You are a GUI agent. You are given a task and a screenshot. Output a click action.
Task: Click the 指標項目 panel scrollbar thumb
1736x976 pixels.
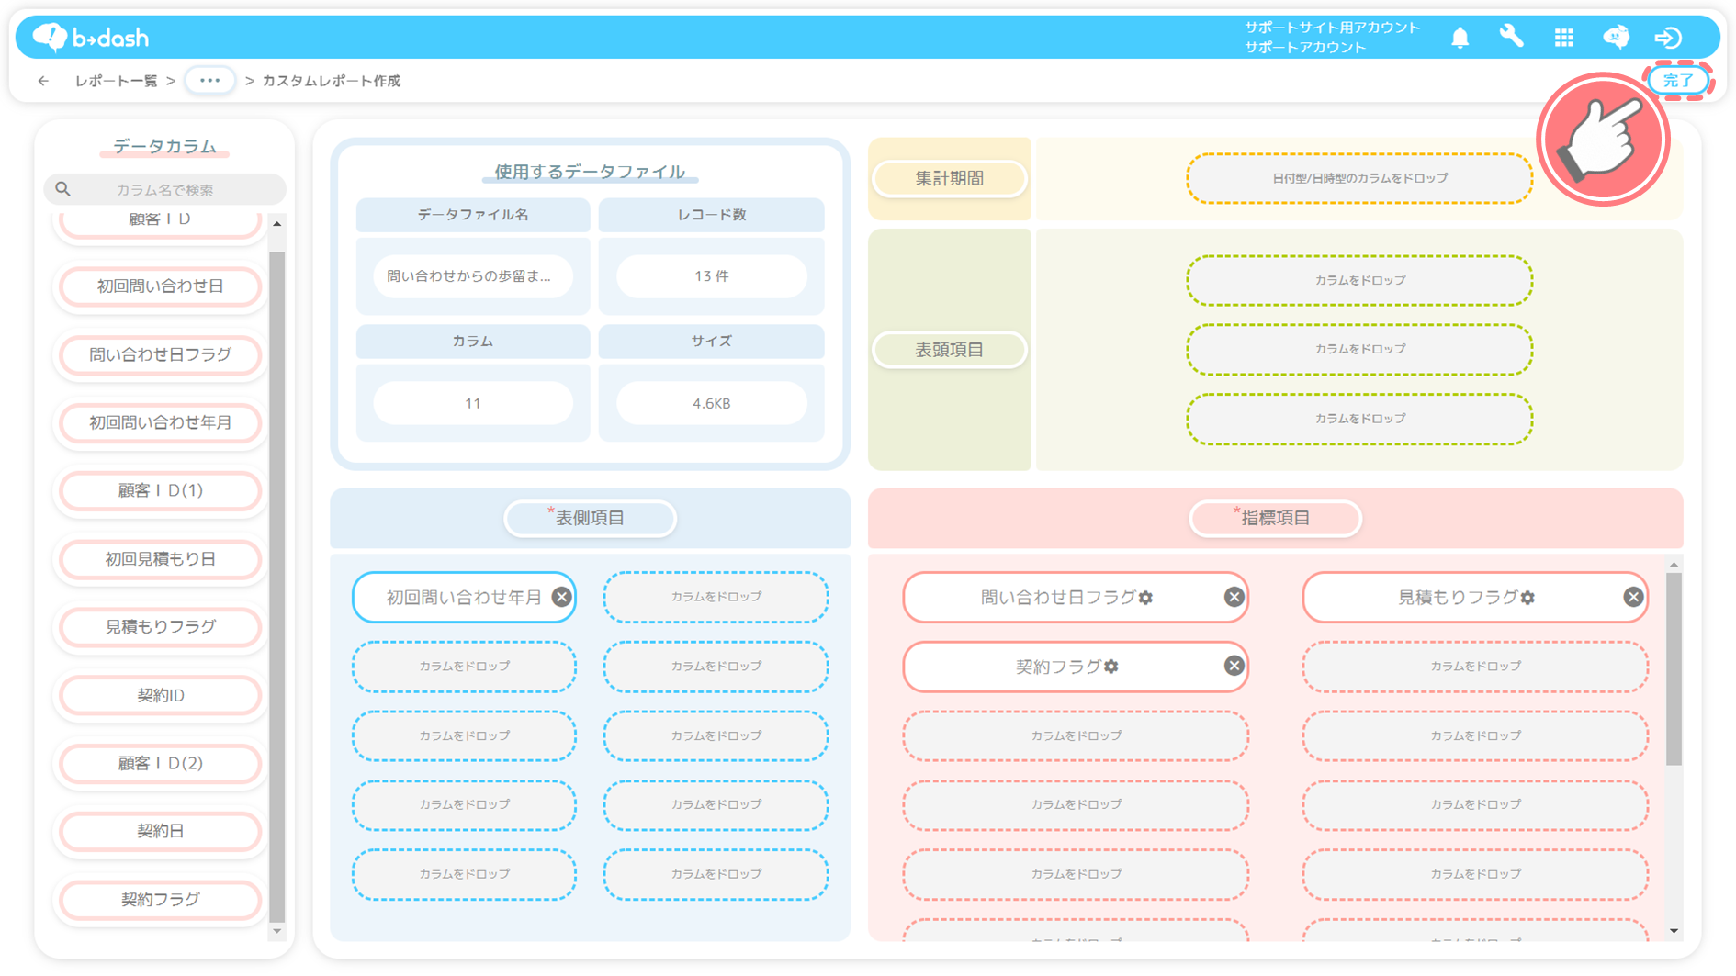click(x=1674, y=668)
